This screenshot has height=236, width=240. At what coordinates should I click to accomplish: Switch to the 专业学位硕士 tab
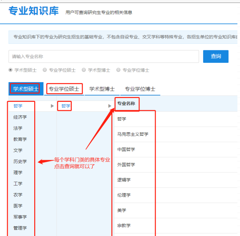click(64, 89)
